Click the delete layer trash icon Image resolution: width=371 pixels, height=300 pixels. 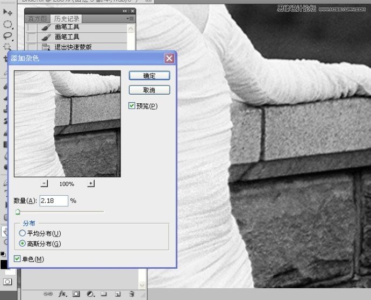[132, 294]
